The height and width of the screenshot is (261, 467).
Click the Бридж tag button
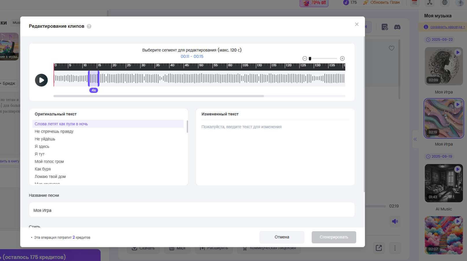pyautogui.click(x=9, y=83)
